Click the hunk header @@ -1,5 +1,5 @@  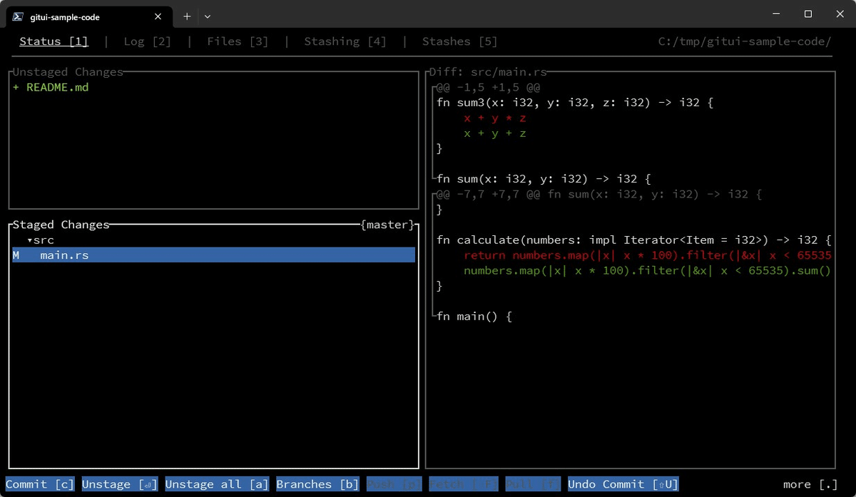[x=488, y=88]
